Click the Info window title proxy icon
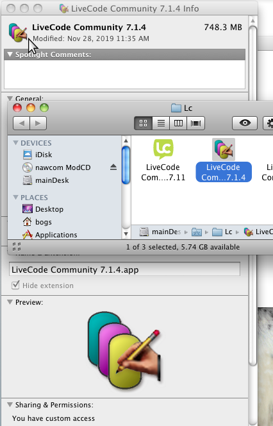Screen dimensions: 273x426 click(x=64, y=8)
